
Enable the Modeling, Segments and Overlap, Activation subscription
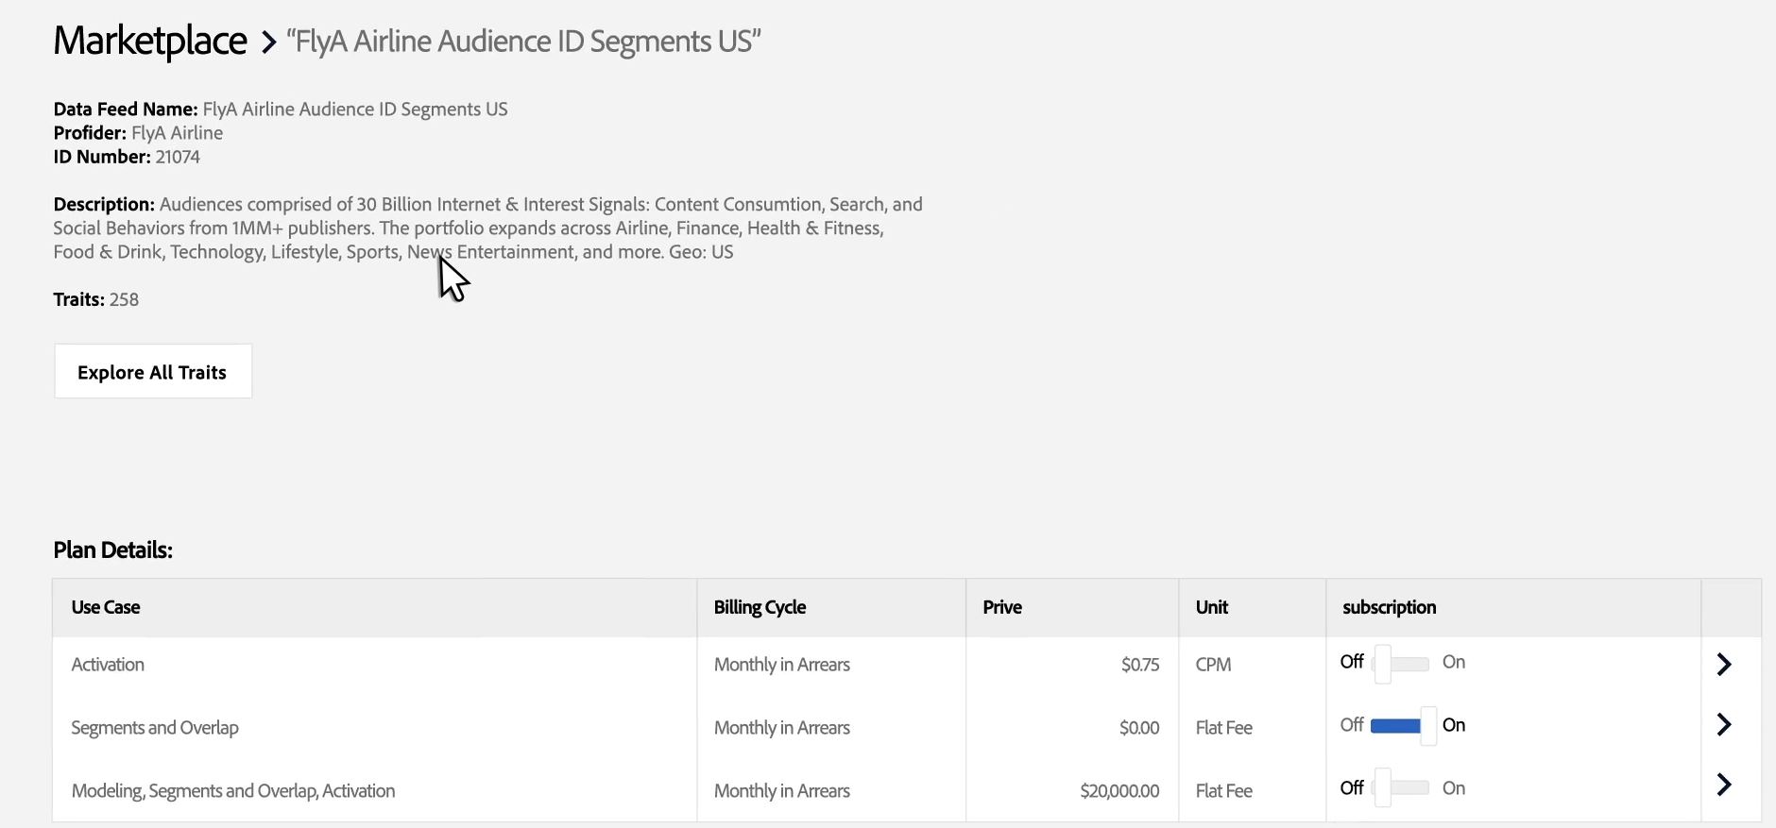click(1401, 788)
